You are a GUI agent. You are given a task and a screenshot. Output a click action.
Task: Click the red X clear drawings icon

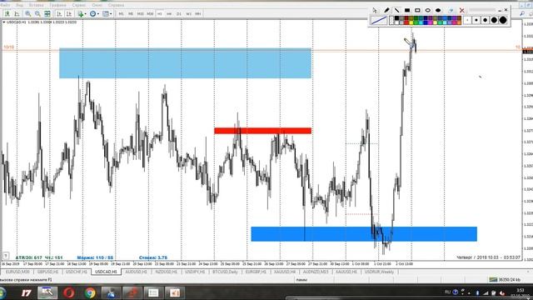click(x=462, y=11)
